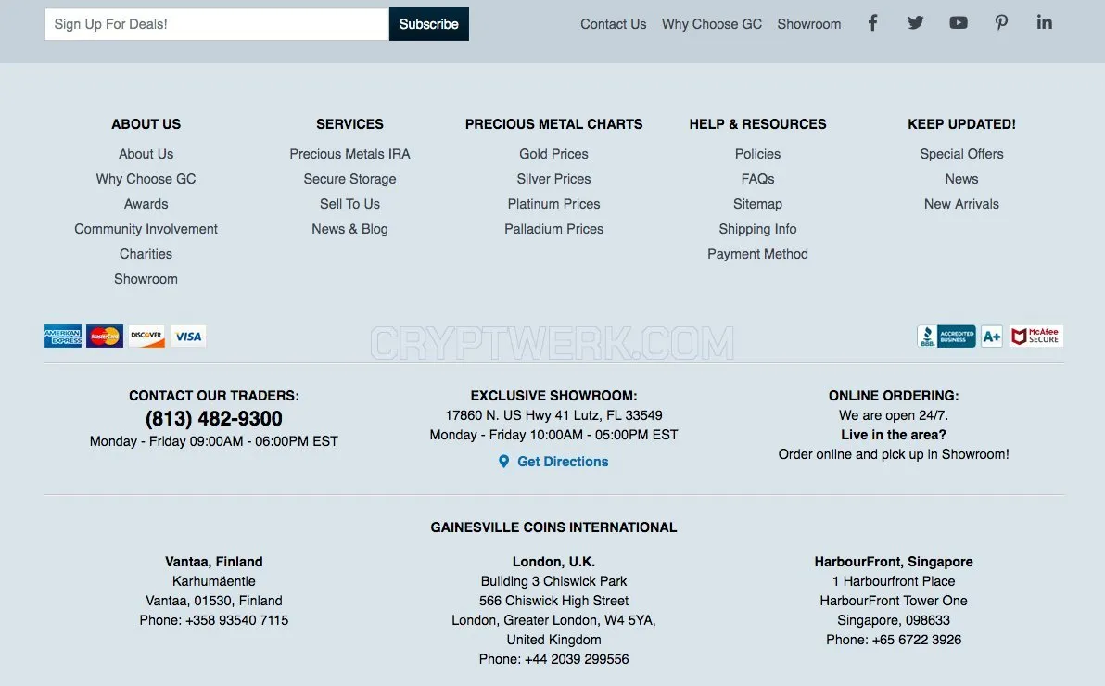This screenshot has height=686, width=1105.
Task: Click the Services column heading
Action: (x=349, y=124)
